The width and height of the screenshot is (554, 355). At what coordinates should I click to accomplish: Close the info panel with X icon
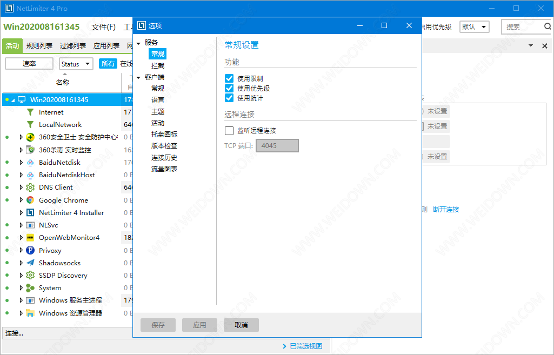[x=544, y=46]
